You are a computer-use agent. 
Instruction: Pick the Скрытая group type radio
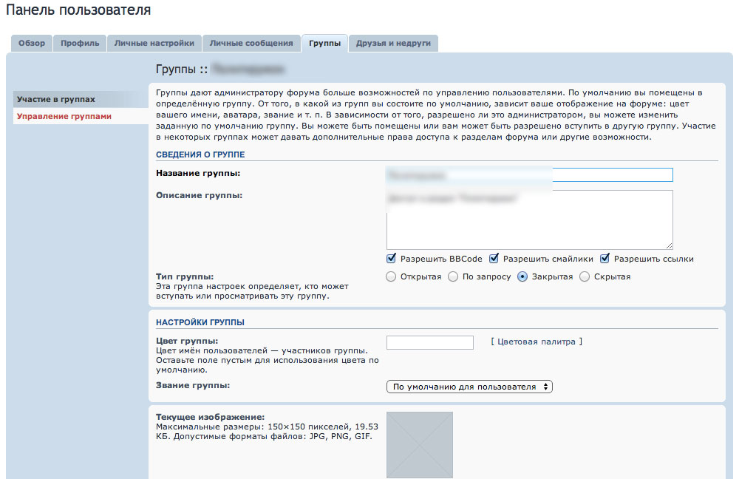[x=585, y=276]
